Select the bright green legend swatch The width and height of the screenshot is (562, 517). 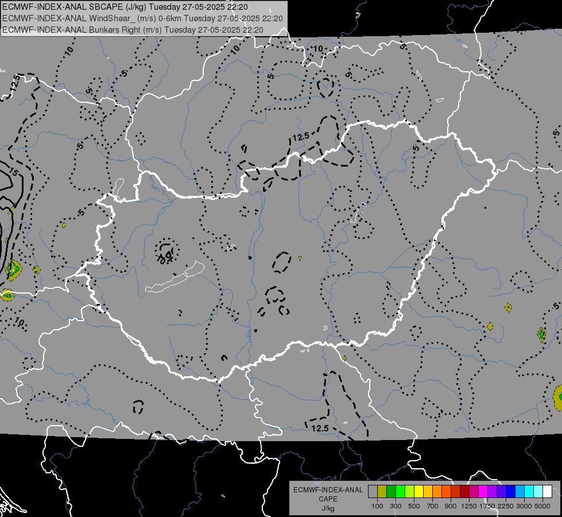click(400, 492)
